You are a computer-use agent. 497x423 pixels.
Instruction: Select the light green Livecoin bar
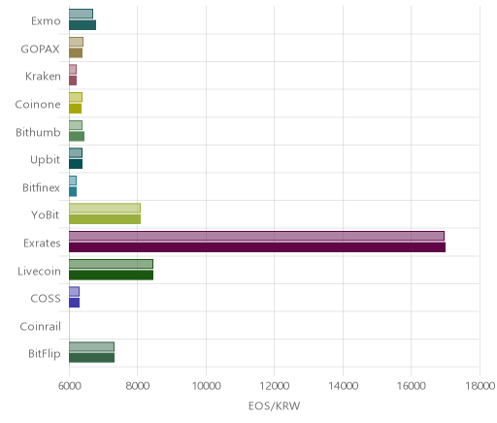[111, 264]
